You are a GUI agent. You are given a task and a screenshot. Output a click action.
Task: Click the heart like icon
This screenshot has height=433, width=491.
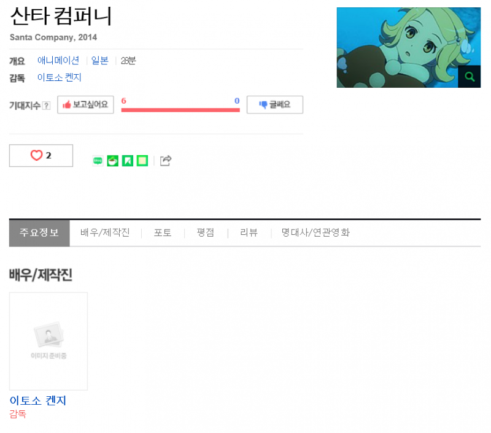(36, 155)
